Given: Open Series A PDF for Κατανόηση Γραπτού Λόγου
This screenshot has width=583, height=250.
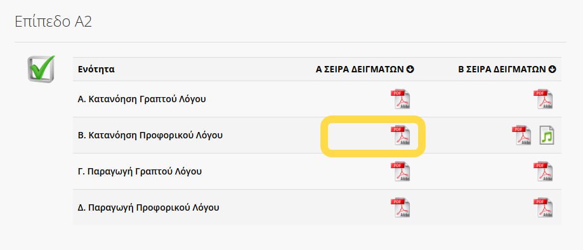Looking at the screenshot, I should click(400, 100).
